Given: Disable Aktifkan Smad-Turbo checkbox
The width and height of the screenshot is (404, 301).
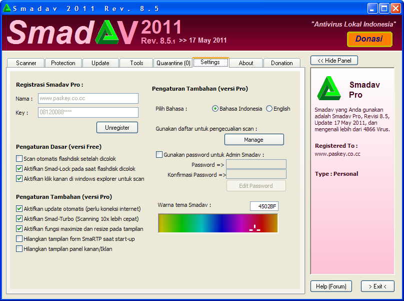Looking at the screenshot, I should click(19, 219).
